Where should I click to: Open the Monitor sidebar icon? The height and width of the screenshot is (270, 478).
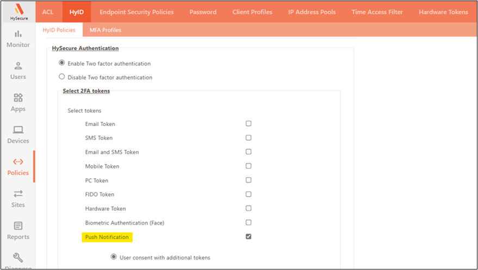pyautogui.click(x=18, y=34)
